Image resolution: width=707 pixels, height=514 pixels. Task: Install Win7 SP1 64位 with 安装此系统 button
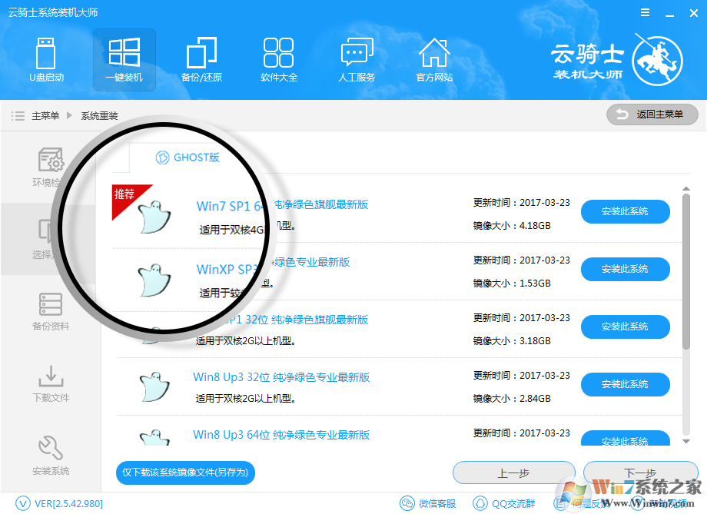point(625,211)
